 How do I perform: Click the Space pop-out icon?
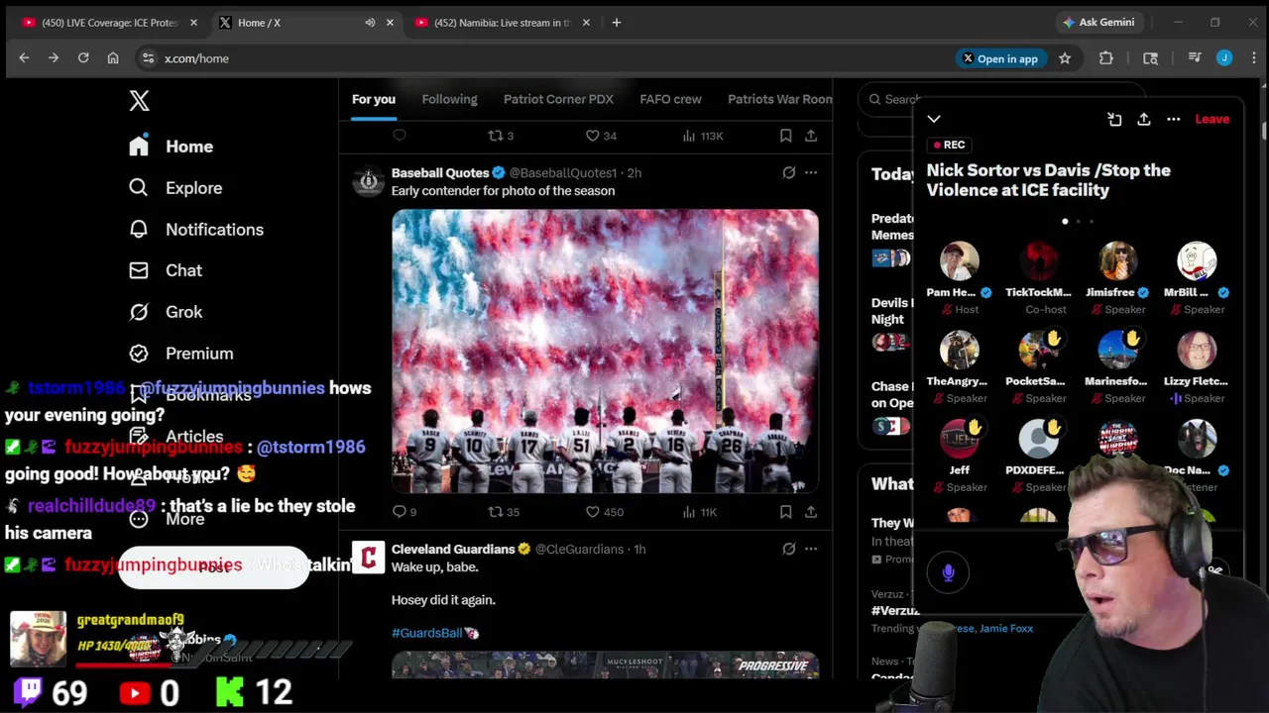pyautogui.click(x=1114, y=119)
